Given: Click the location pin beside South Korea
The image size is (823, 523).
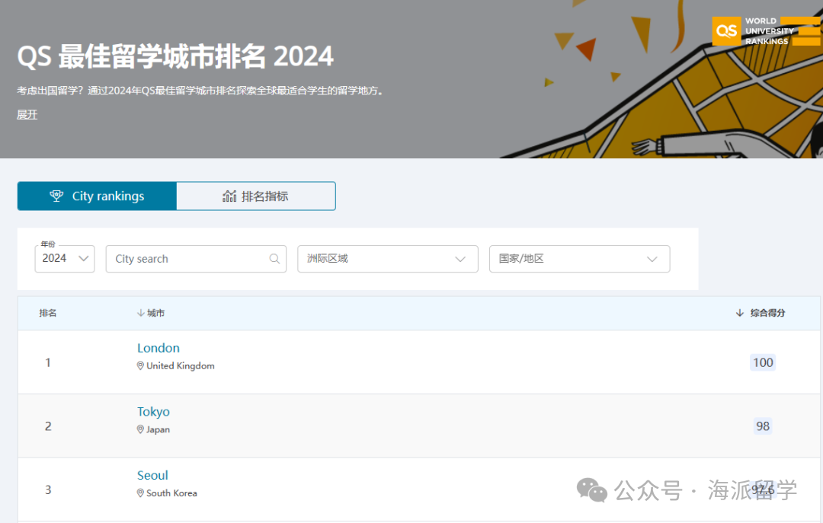Looking at the screenshot, I should [140, 493].
